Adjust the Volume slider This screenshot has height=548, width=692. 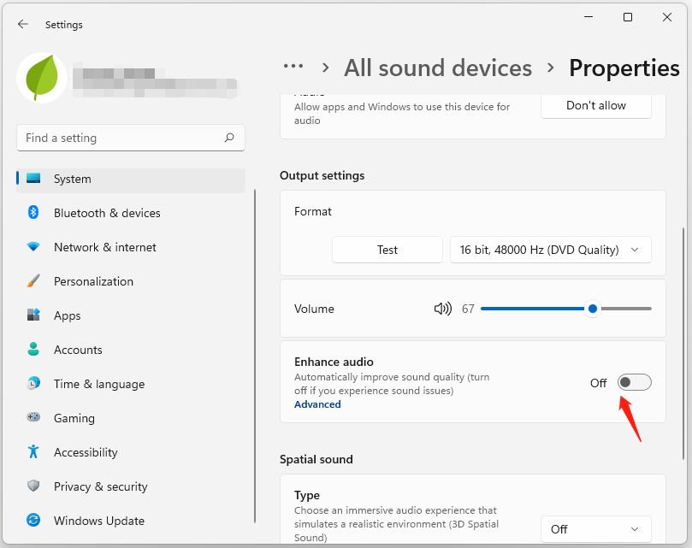[x=593, y=309]
